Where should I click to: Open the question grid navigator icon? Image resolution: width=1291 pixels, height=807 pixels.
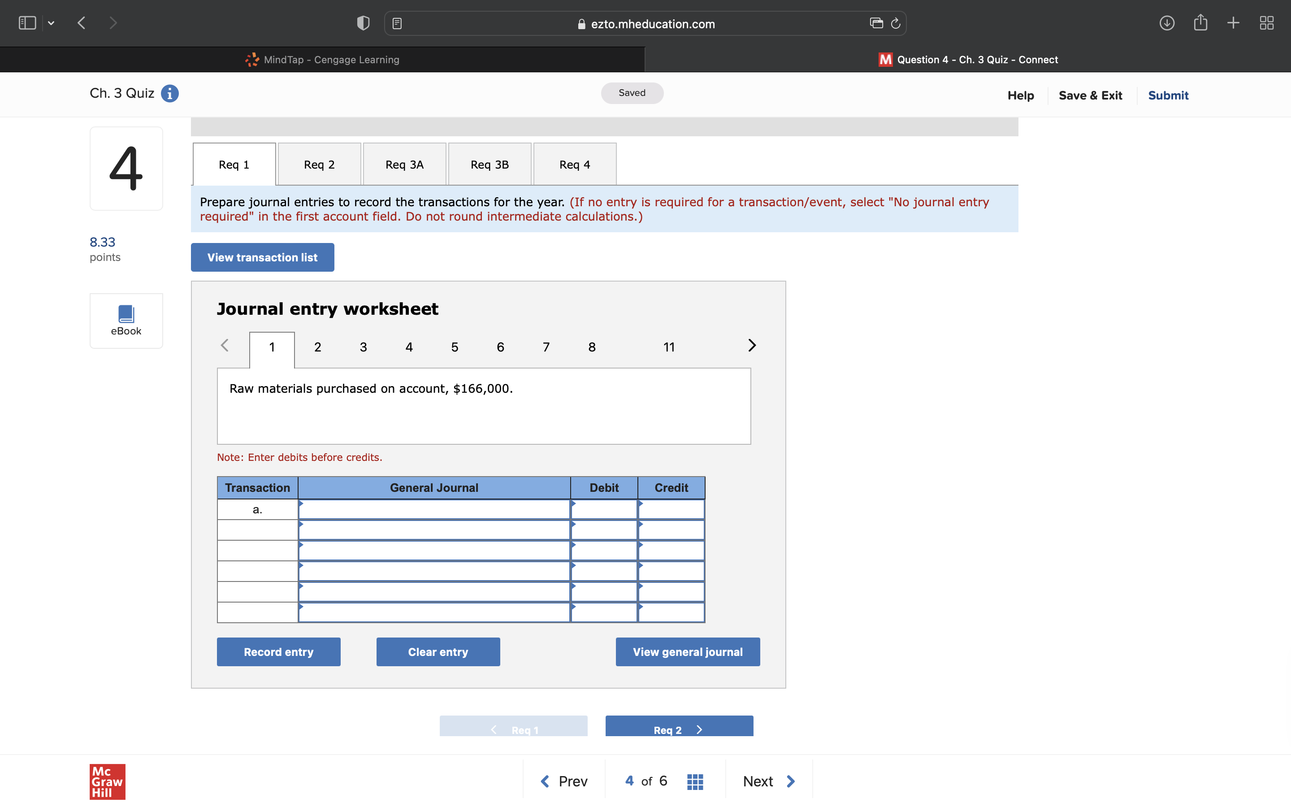coord(694,781)
